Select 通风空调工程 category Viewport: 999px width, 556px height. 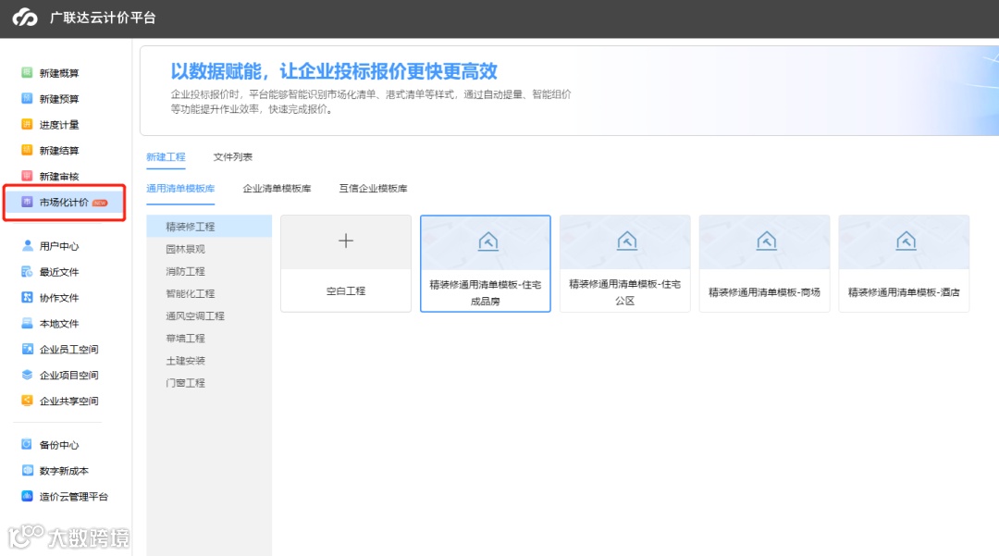[x=209, y=315]
